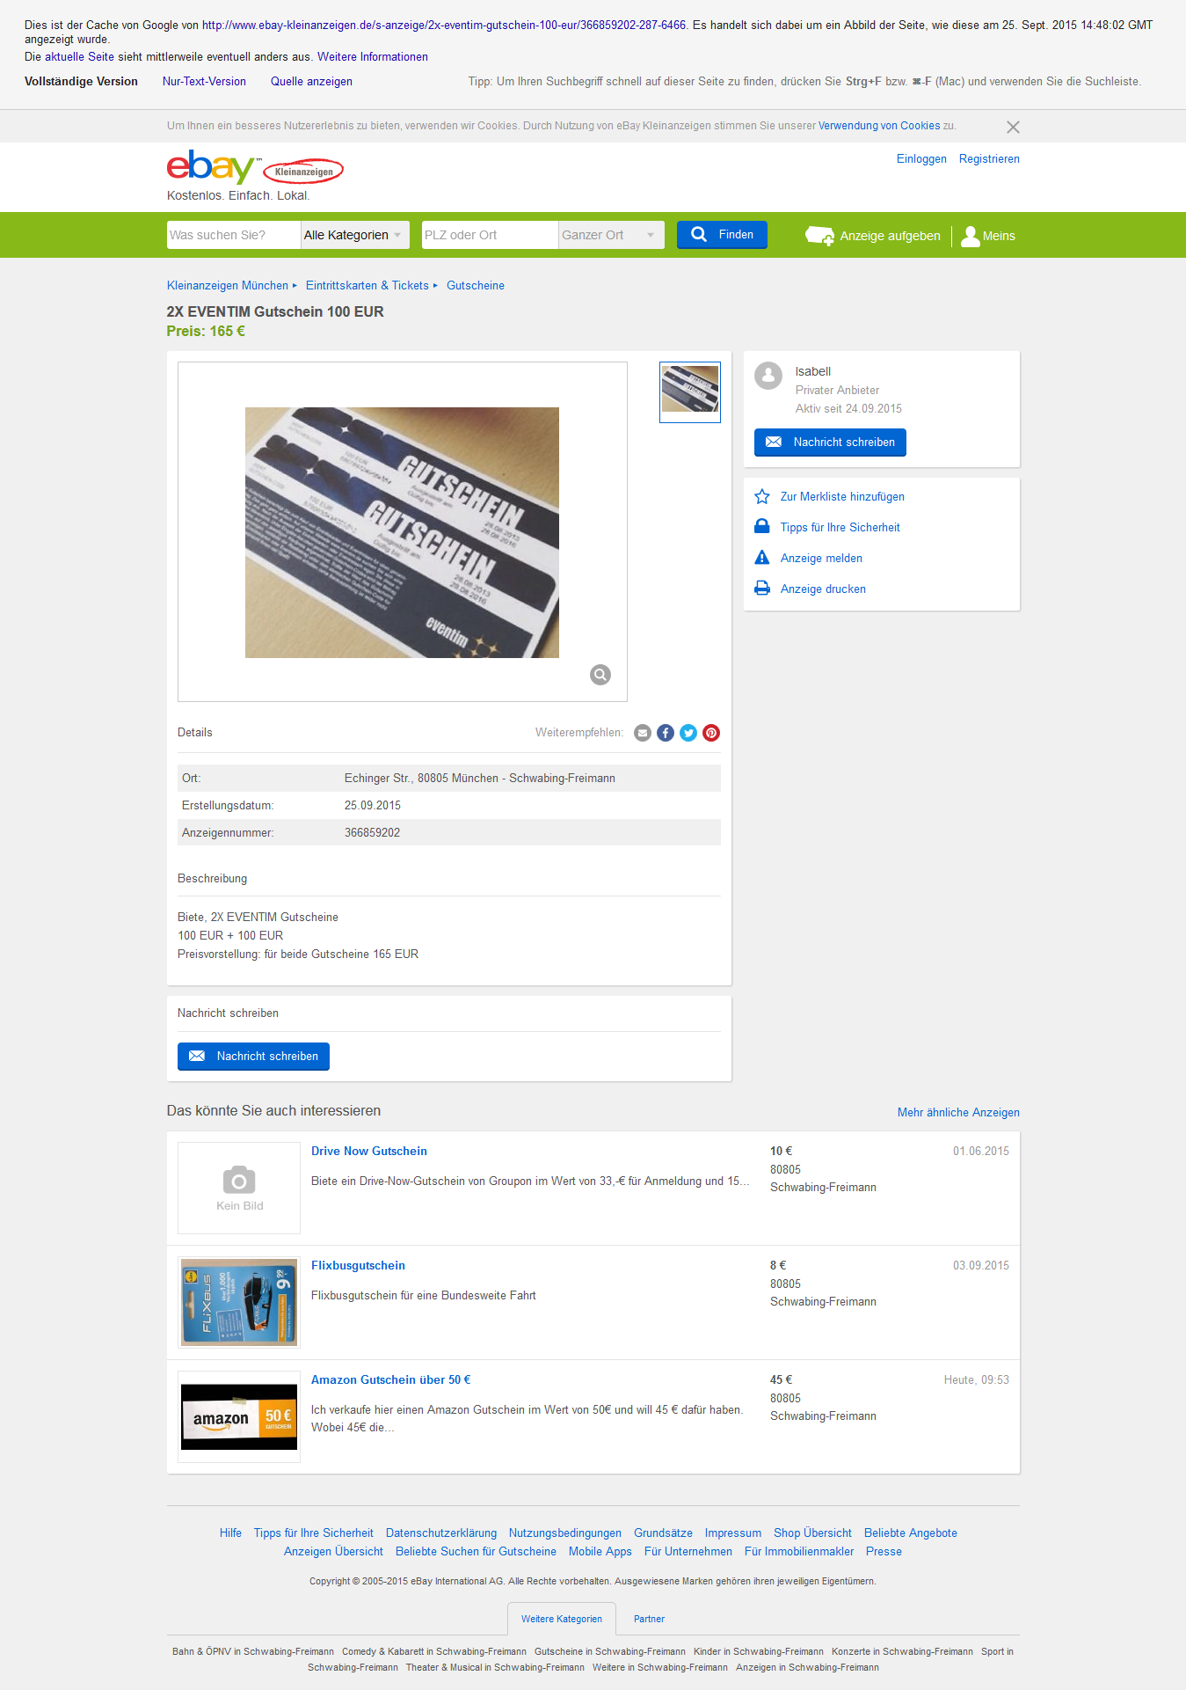Open Mehr ähnliche Anzeigen link

(x=958, y=1113)
